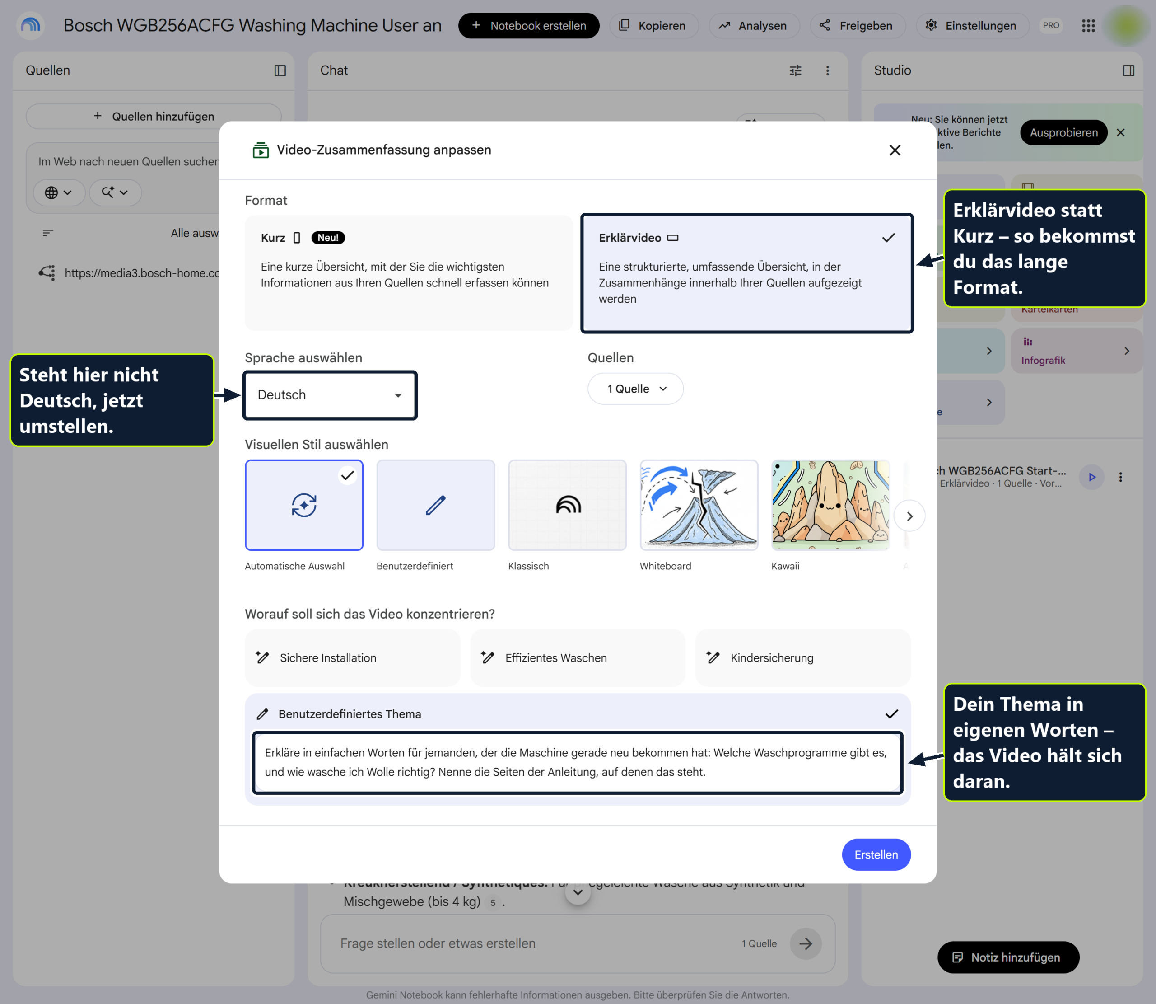Open the Chat more options menu

point(827,70)
